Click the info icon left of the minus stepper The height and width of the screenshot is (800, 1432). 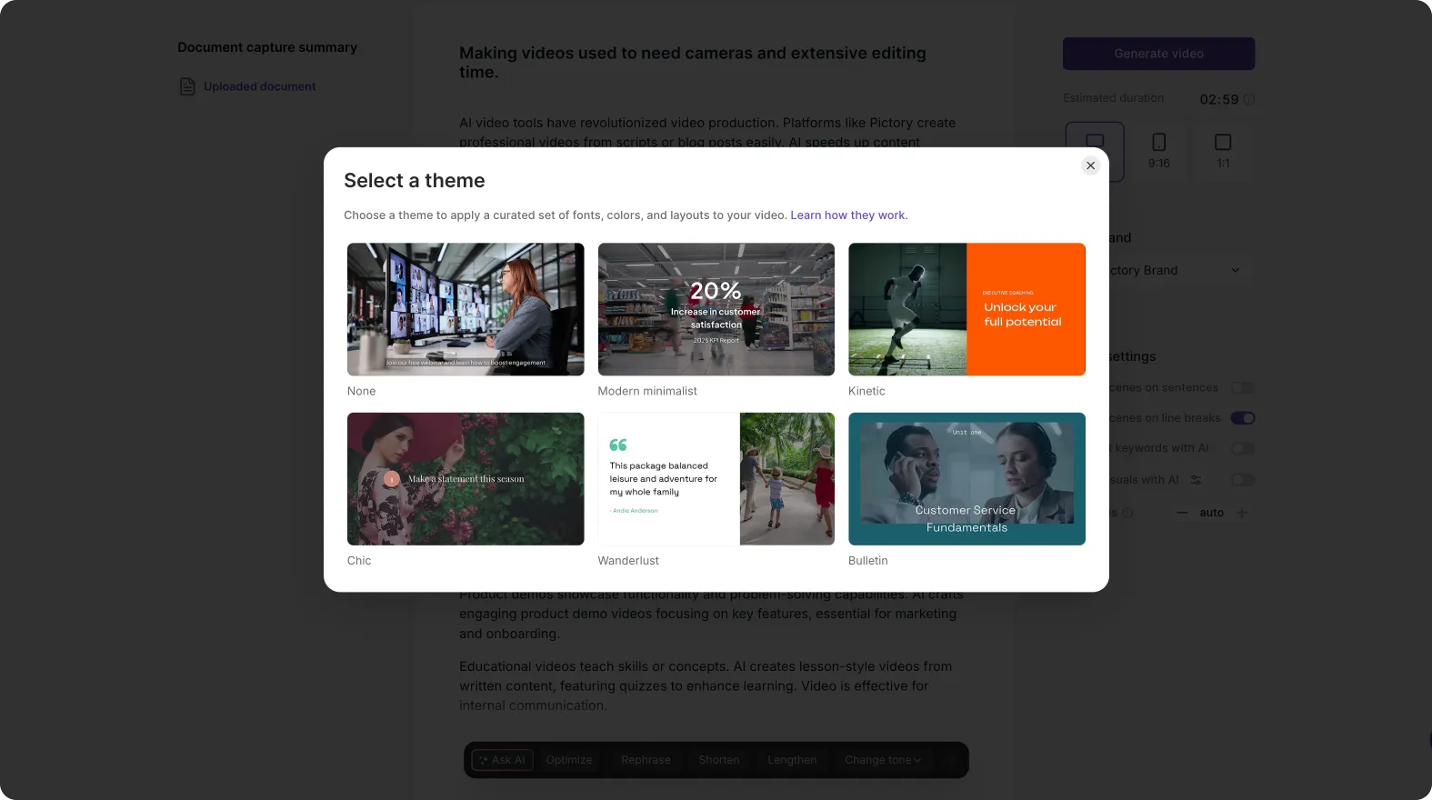(1127, 513)
